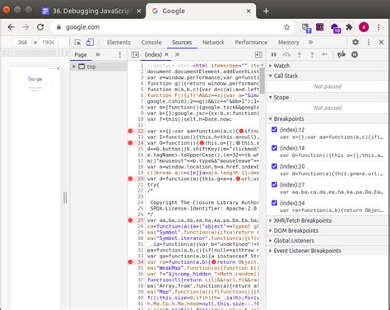Switch to the Performance panel
This screenshot has width=390, height=310.
pos(251,43)
